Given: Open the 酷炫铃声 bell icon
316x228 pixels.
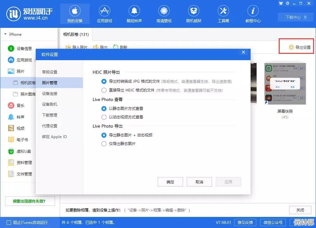Looking at the screenshot, I should [x=134, y=11].
